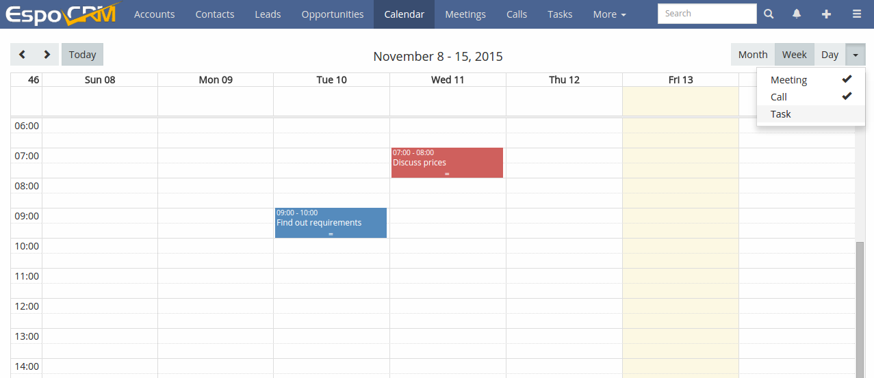Click the vertical scrollbar thumb
The width and height of the screenshot is (874, 378).
click(x=860, y=310)
